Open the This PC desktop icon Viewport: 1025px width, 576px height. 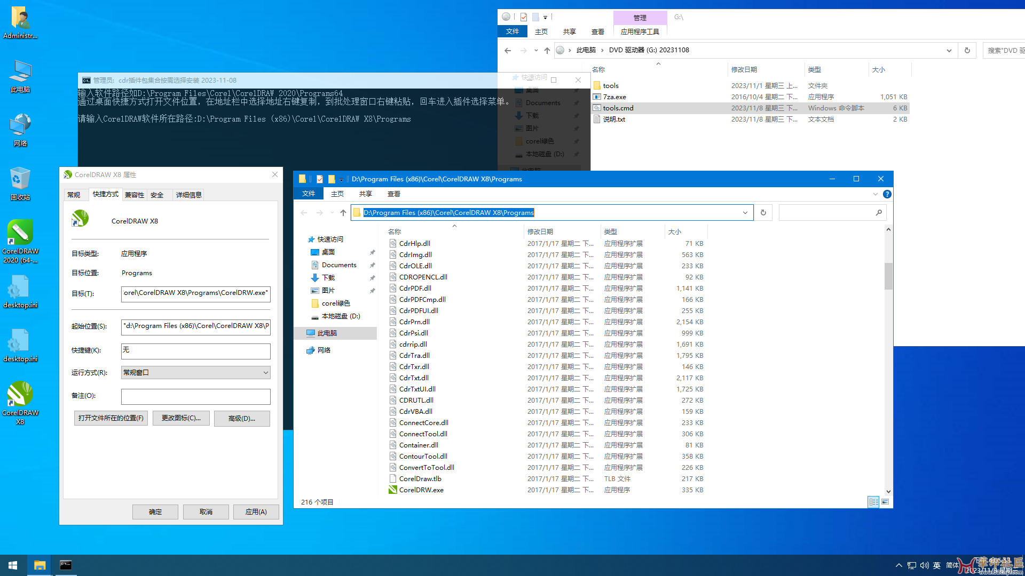coord(20,76)
